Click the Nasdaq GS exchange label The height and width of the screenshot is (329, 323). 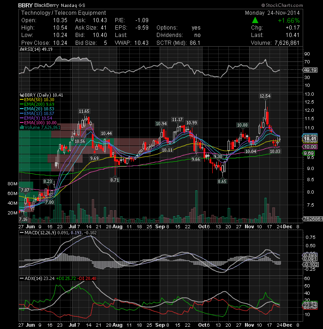coord(73,6)
